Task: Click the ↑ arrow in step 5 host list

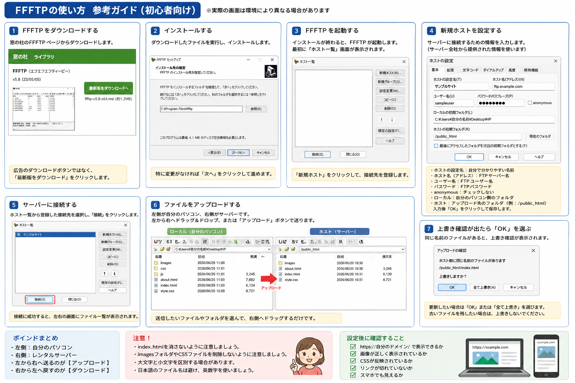Action: tap(105, 273)
